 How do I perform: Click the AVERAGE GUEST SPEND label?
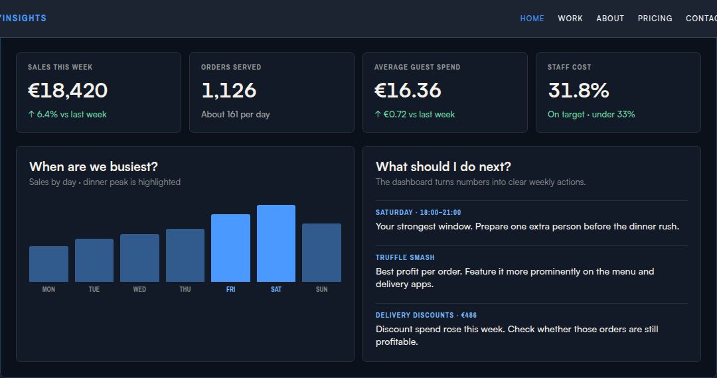(417, 67)
